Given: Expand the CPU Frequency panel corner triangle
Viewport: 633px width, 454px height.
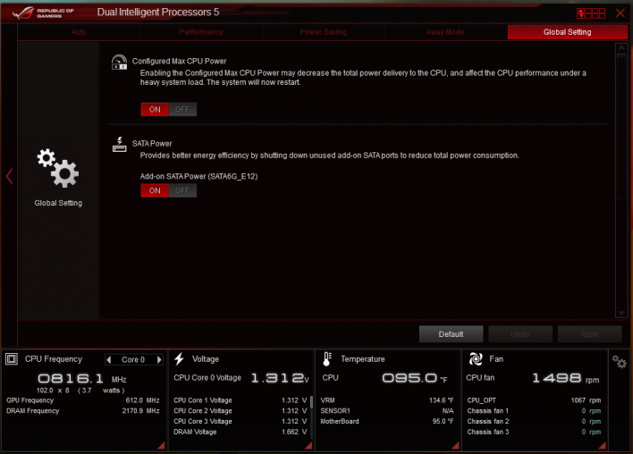Looking at the screenshot, I should pos(161,445).
